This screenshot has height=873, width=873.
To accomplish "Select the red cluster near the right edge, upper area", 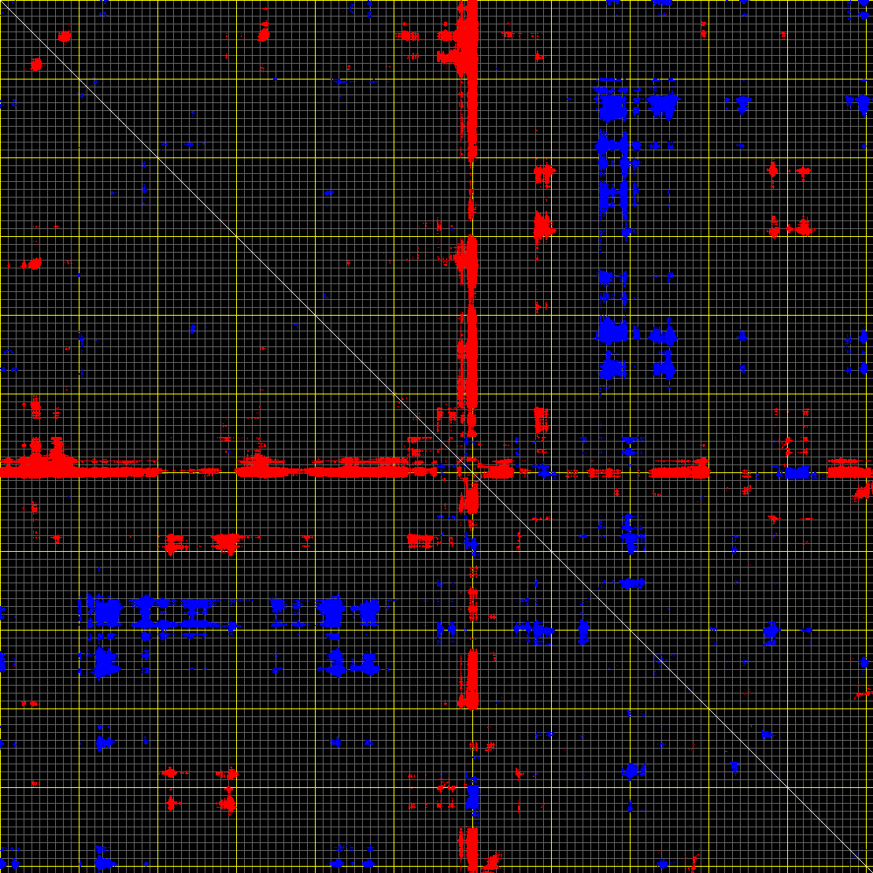I will click(x=802, y=227).
